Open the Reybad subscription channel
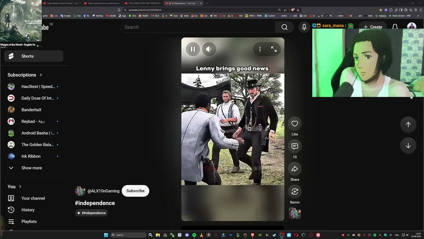Viewport: 424px width, 239px height. click(34, 121)
